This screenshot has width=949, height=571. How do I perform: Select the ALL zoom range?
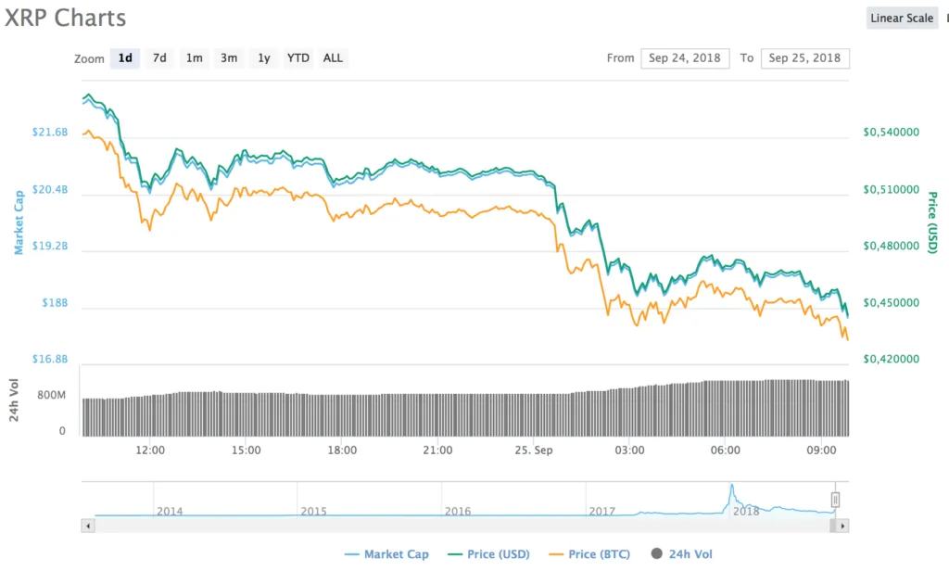(333, 58)
